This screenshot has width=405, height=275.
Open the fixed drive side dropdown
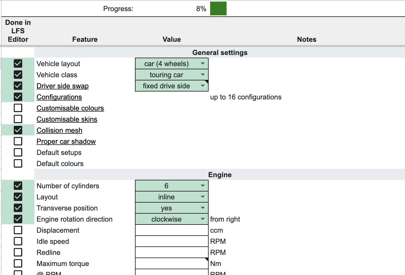click(x=202, y=86)
